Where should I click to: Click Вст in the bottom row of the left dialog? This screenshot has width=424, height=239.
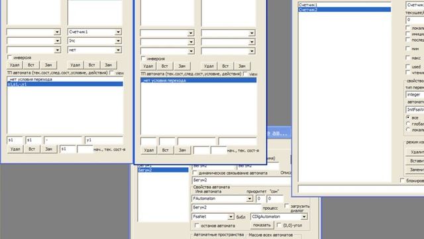[32, 149]
